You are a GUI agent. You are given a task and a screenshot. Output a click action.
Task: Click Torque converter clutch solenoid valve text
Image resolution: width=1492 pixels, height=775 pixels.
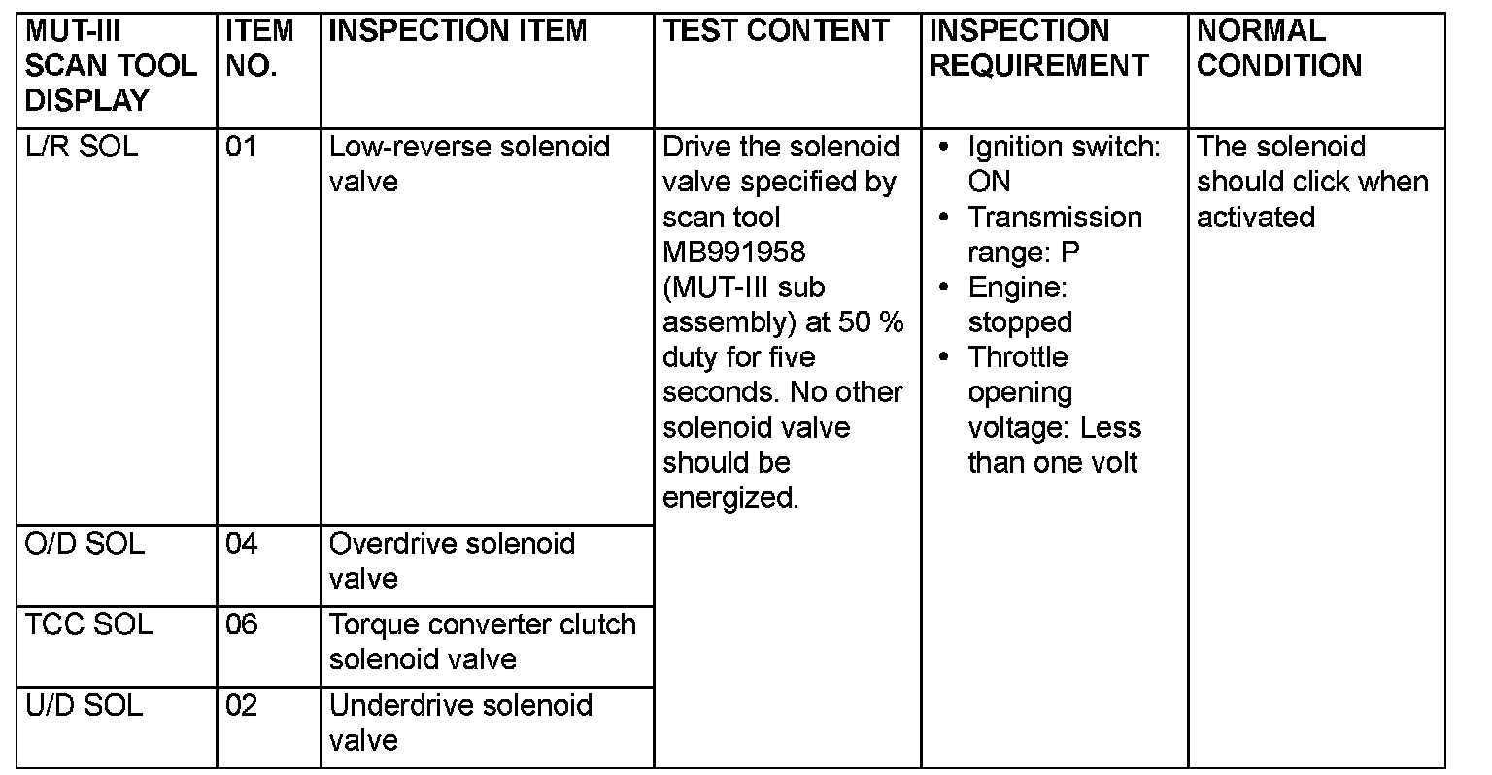point(482,642)
